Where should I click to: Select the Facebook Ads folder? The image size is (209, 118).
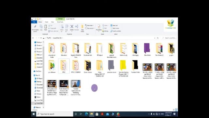(88, 49)
